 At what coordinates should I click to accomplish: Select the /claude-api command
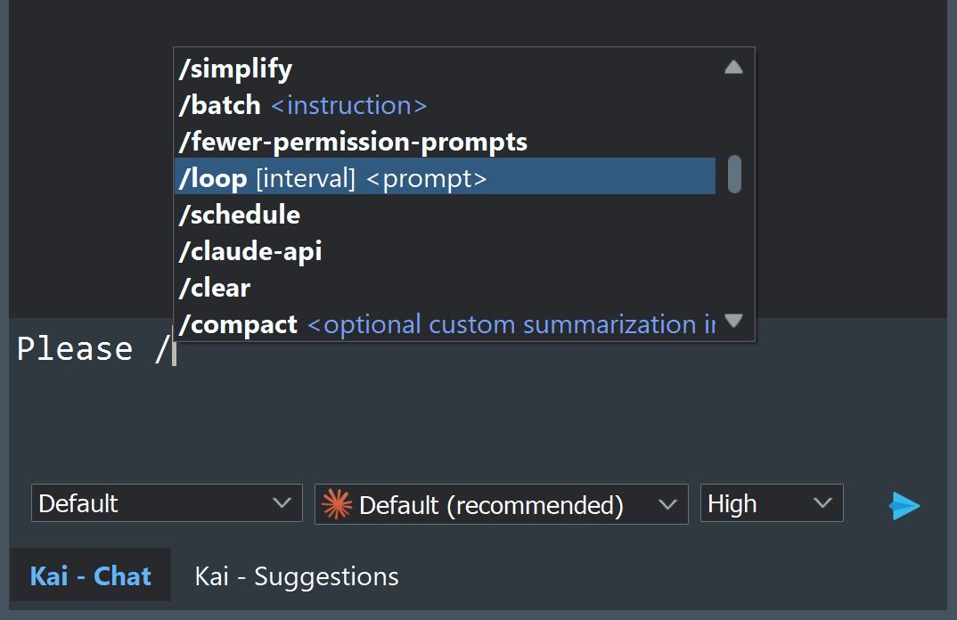click(x=445, y=250)
